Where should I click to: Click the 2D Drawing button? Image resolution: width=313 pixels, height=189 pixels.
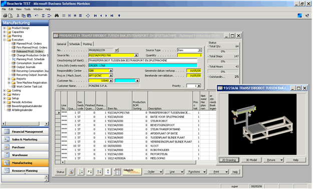(x=229, y=160)
